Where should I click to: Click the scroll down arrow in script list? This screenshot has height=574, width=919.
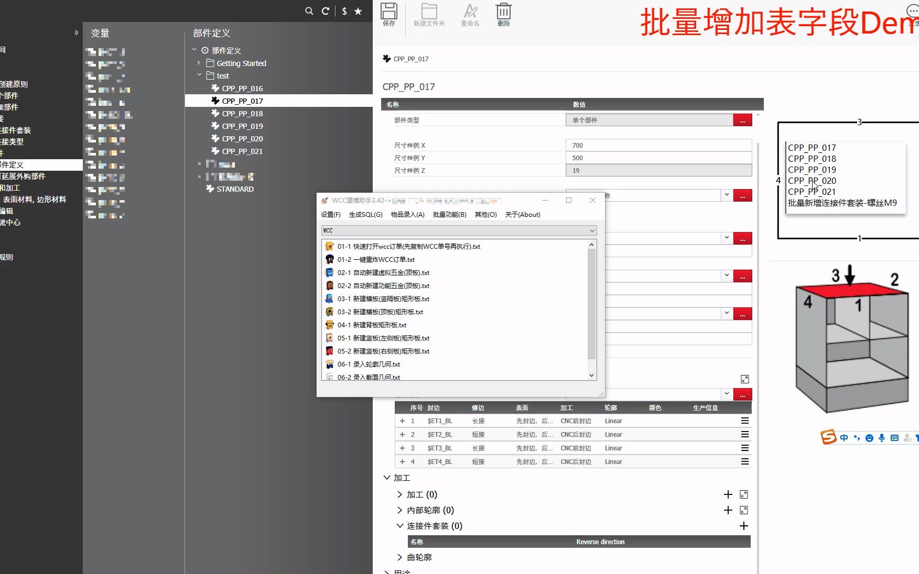click(592, 375)
